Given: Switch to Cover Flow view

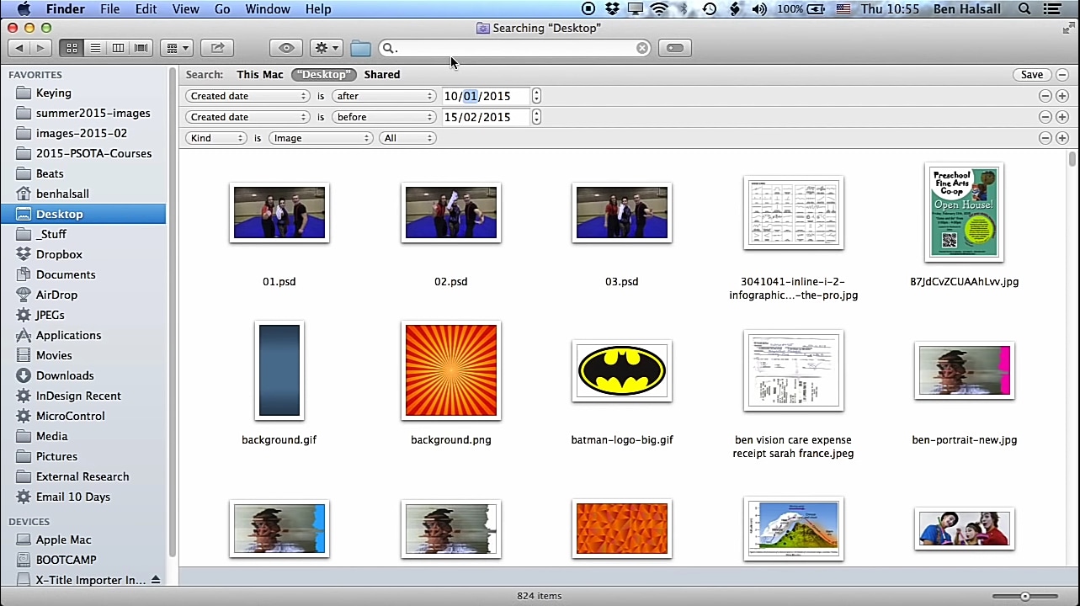Looking at the screenshot, I should click(x=141, y=48).
